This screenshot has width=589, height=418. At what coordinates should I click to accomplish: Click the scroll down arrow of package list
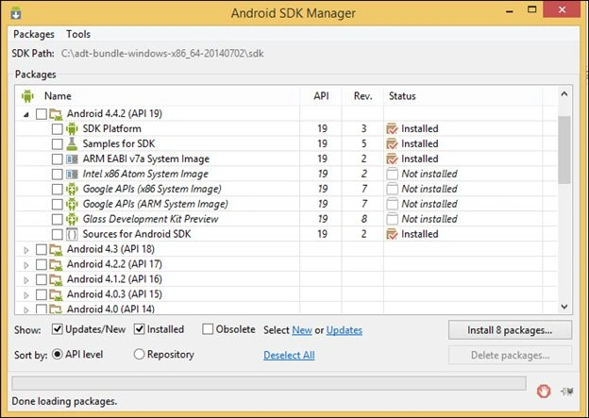(564, 307)
